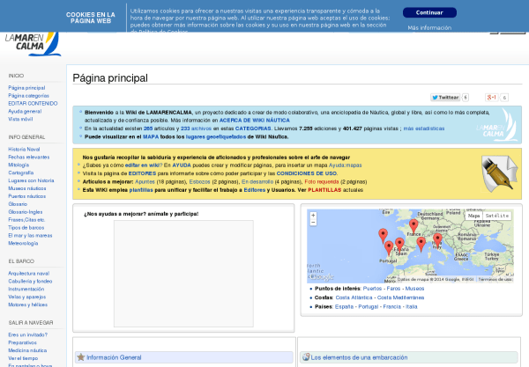This screenshot has width=529, height=367.
Task: Select Glosario-Ingles from sidebar
Action: [27, 211]
